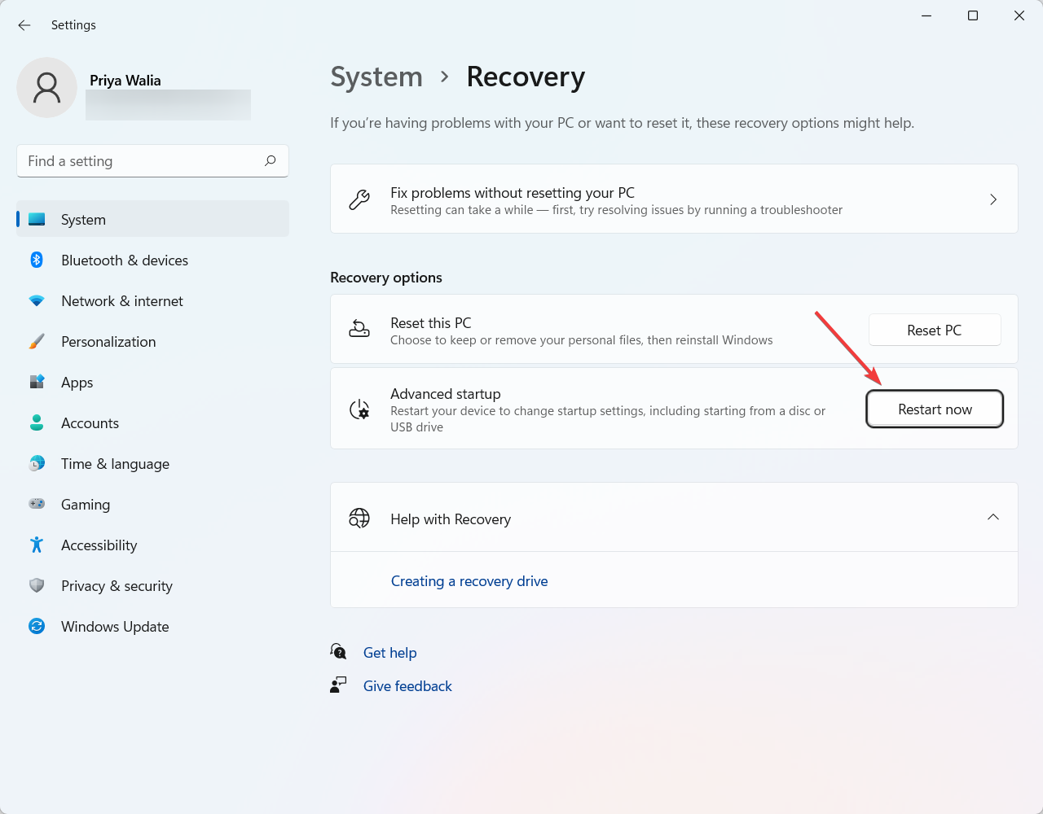
Task: Click the Accessibility figure icon
Action: [x=37, y=545]
